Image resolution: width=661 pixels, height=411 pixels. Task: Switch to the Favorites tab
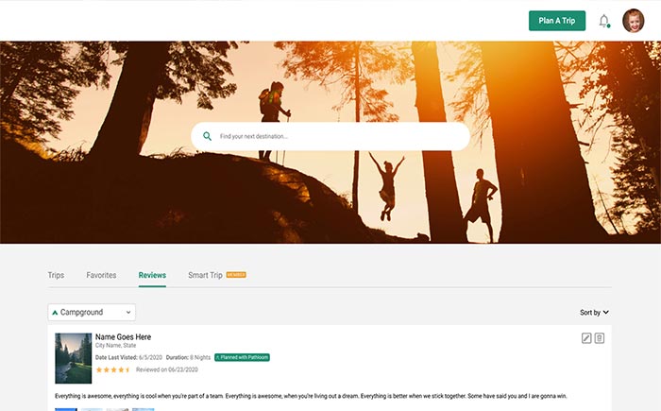click(101, 275)
